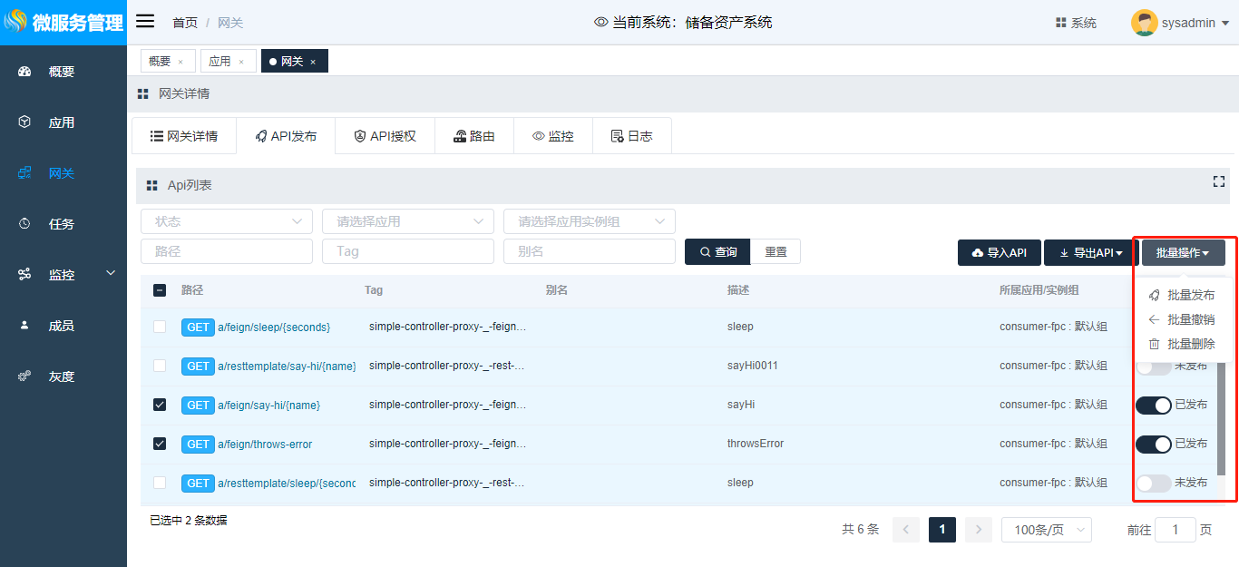Click the 路径 path input field
The image size is (1239, 567).
pyautogui.click(x=226, y=251)
